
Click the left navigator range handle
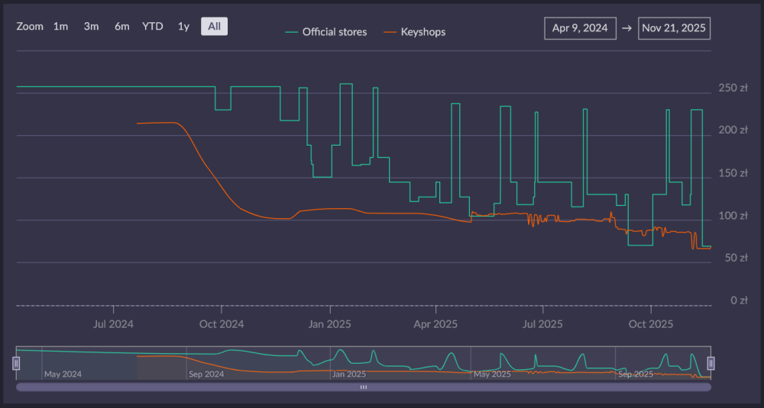pyautogui.click(x=16, y=363)
